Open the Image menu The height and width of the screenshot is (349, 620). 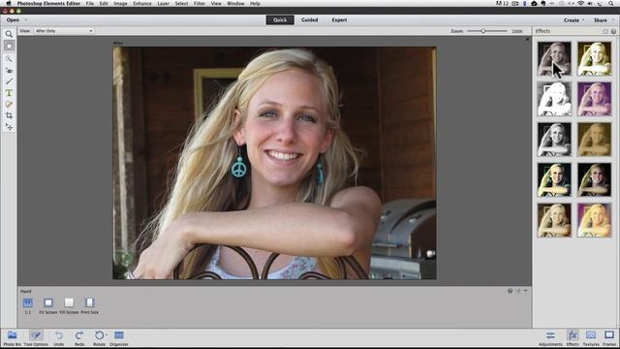tap(120, 3)
